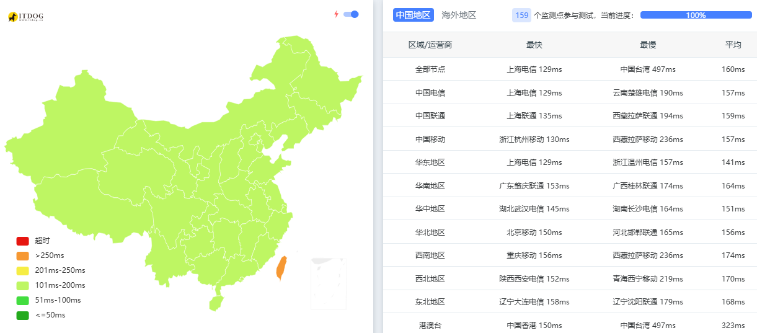Click the yellow 201ms-250ms legend swatch
Screen dimensions: 757x333
pos(23,270)
